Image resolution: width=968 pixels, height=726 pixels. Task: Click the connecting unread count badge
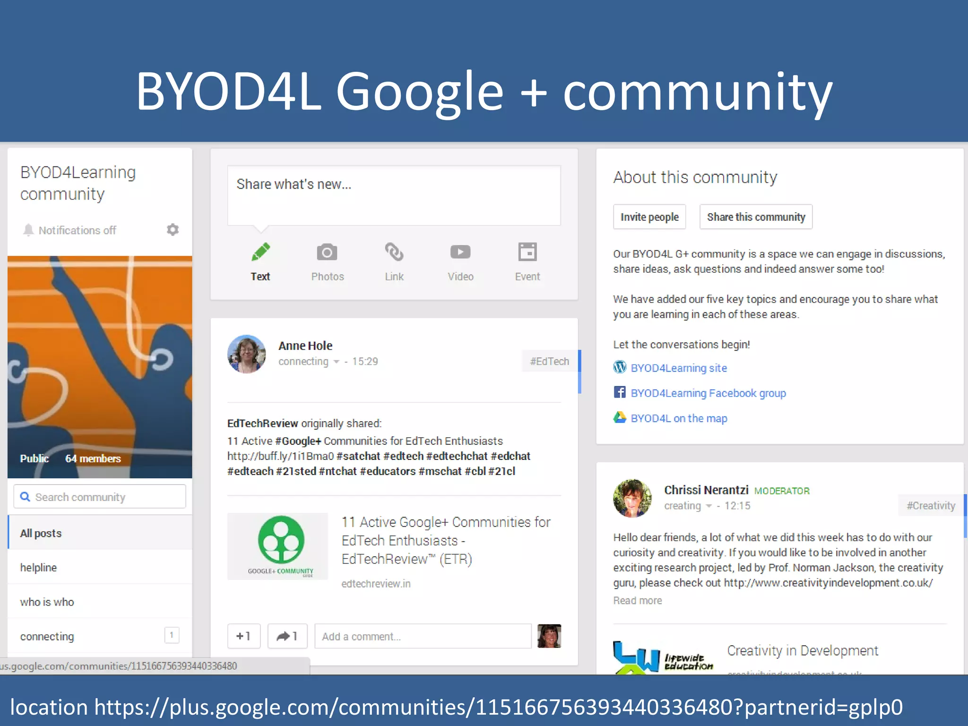click(172, 635)
